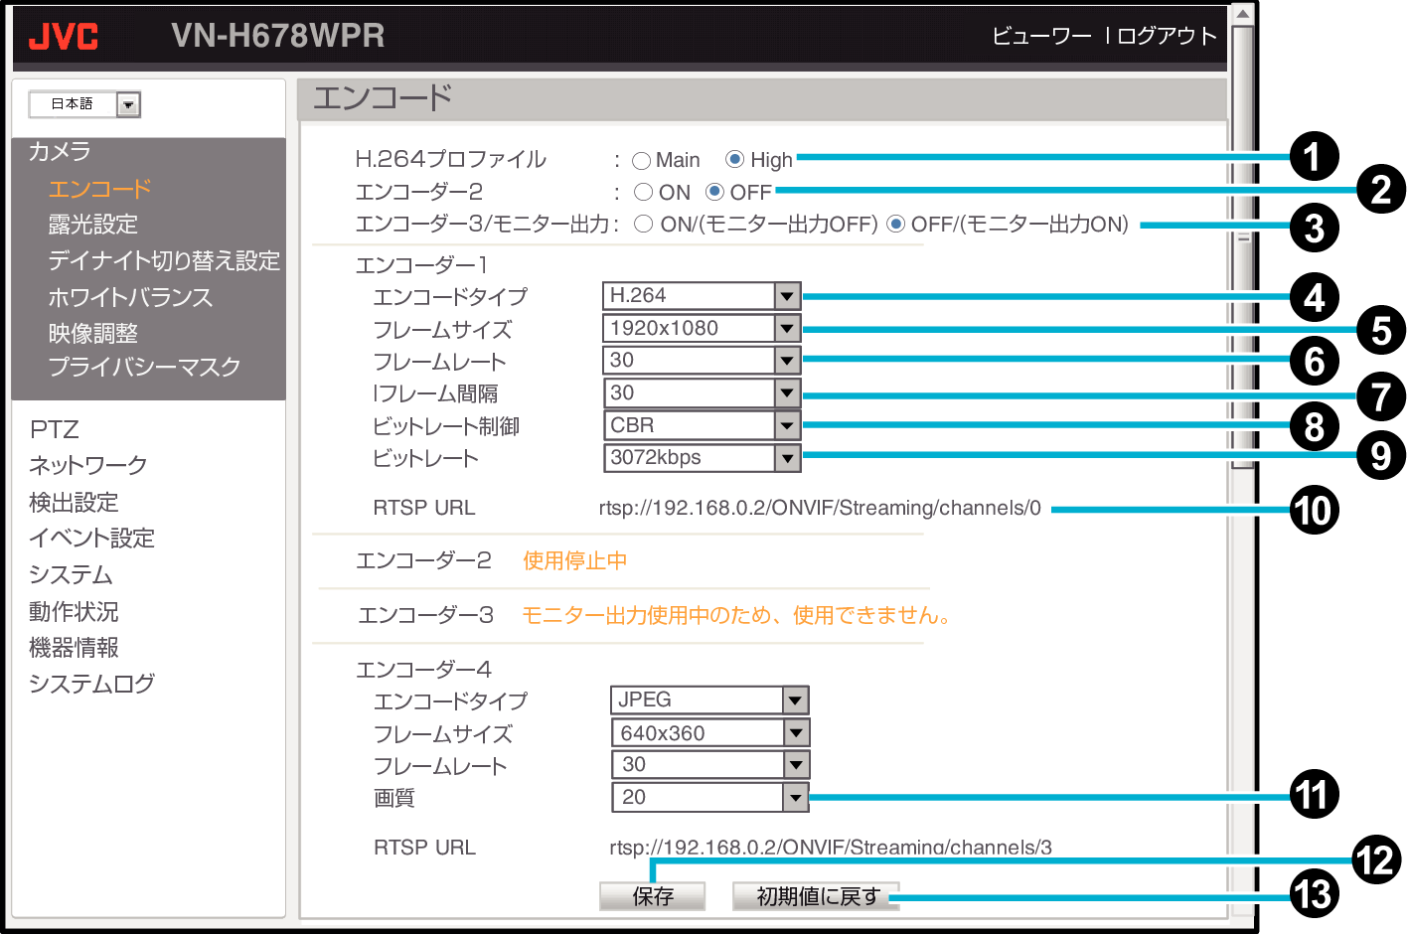Select ON/(モニター出力OFF) radio option
The image size is (1409, 934).
tap(644, 224)
